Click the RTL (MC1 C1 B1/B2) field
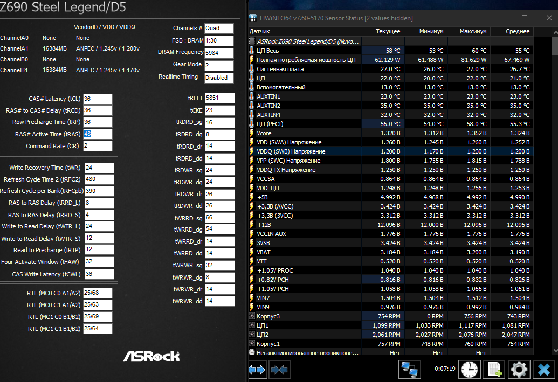 98,329
